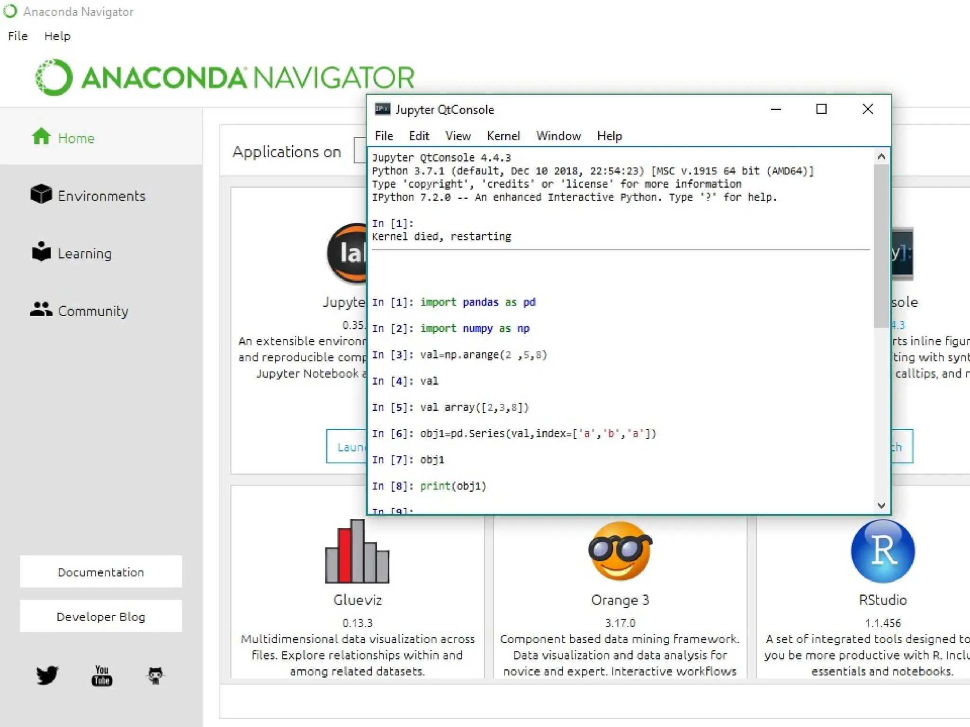
Task: Select the Community tab label
Action: [93, 311]
